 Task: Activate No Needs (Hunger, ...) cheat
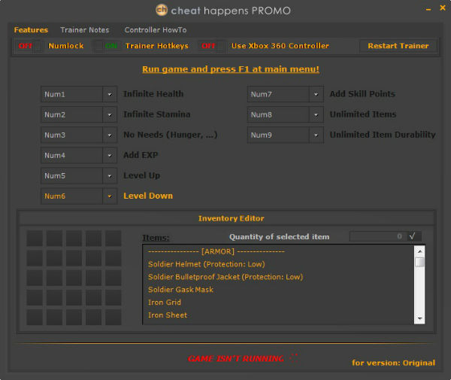click(171, 135)
